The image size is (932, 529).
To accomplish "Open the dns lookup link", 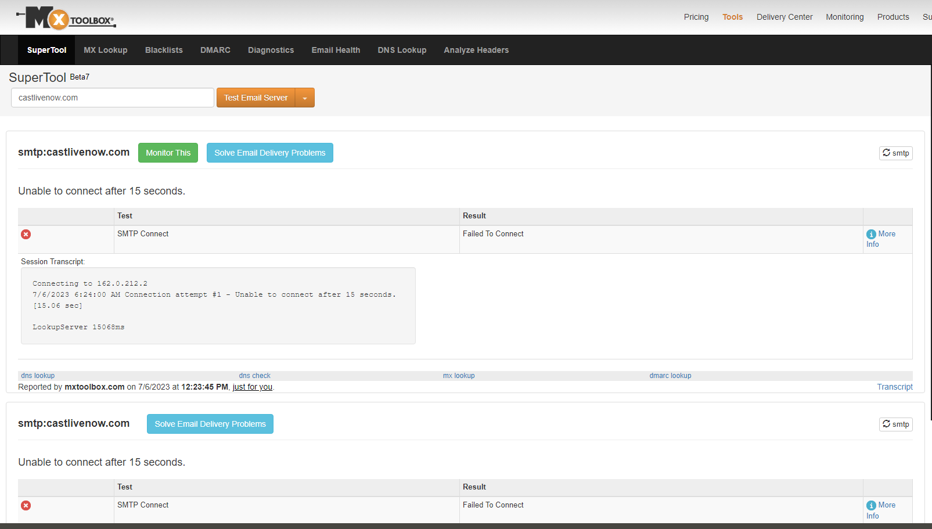I will (x=38, y=376).
